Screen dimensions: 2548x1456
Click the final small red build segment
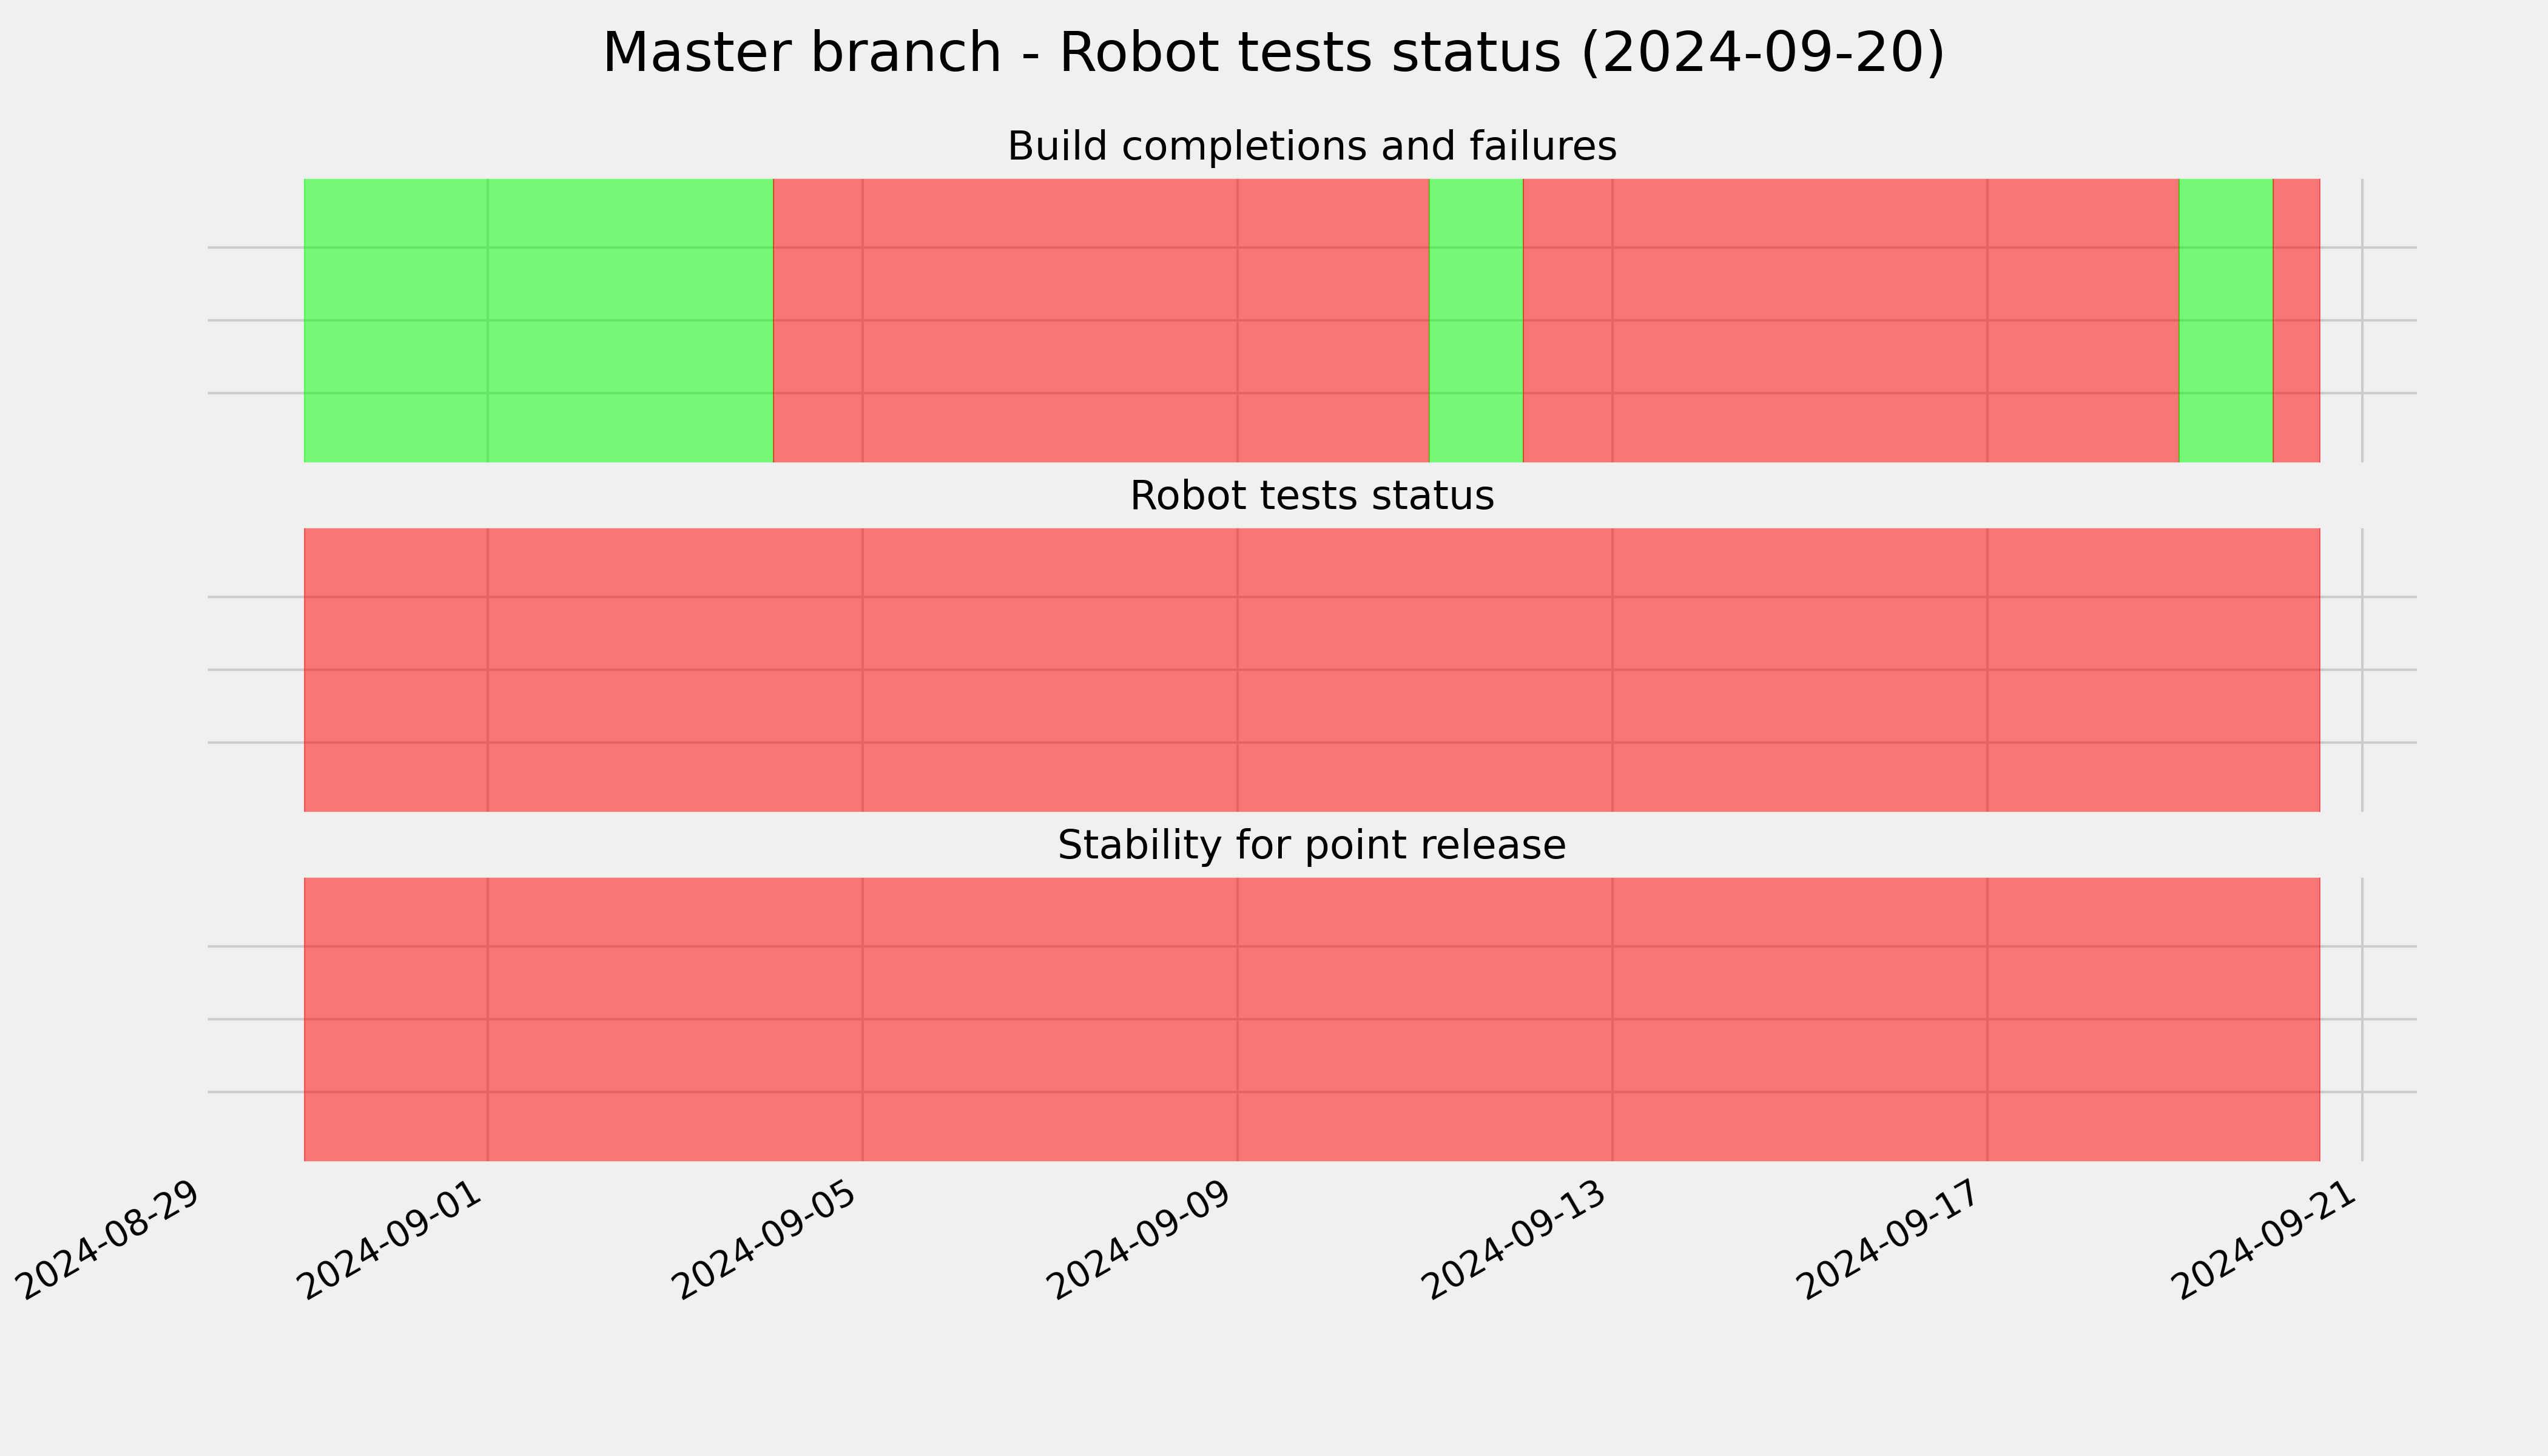click(2297, 320)
